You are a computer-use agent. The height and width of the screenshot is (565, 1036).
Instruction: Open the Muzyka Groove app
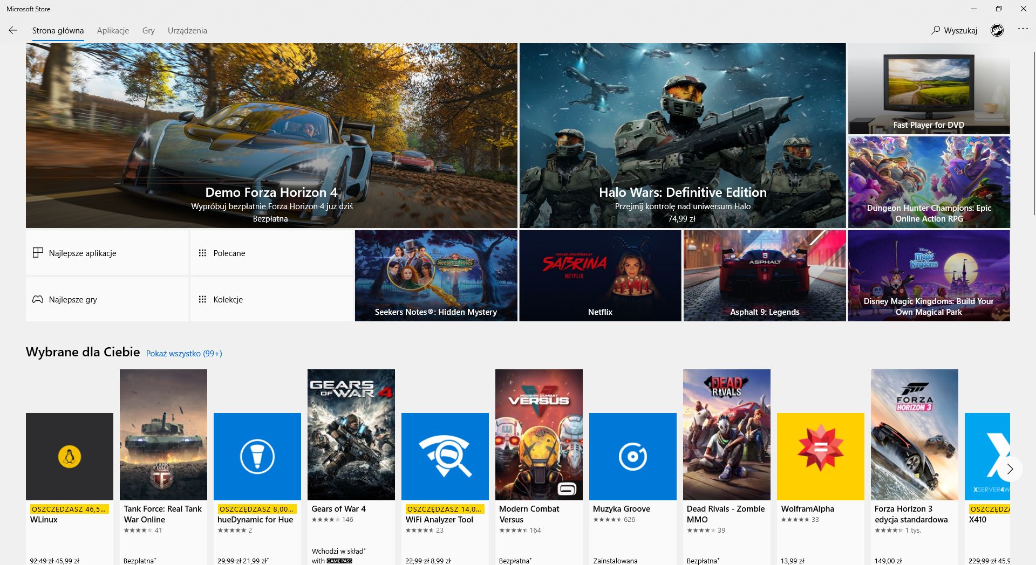[x=632, y=456]
